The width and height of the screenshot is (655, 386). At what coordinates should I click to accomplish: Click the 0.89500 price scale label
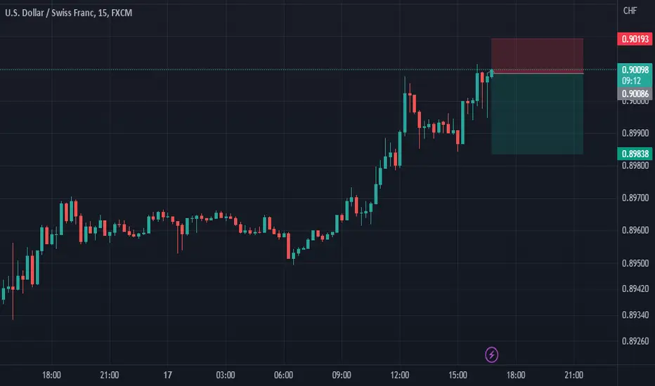(x=635, y=263)
